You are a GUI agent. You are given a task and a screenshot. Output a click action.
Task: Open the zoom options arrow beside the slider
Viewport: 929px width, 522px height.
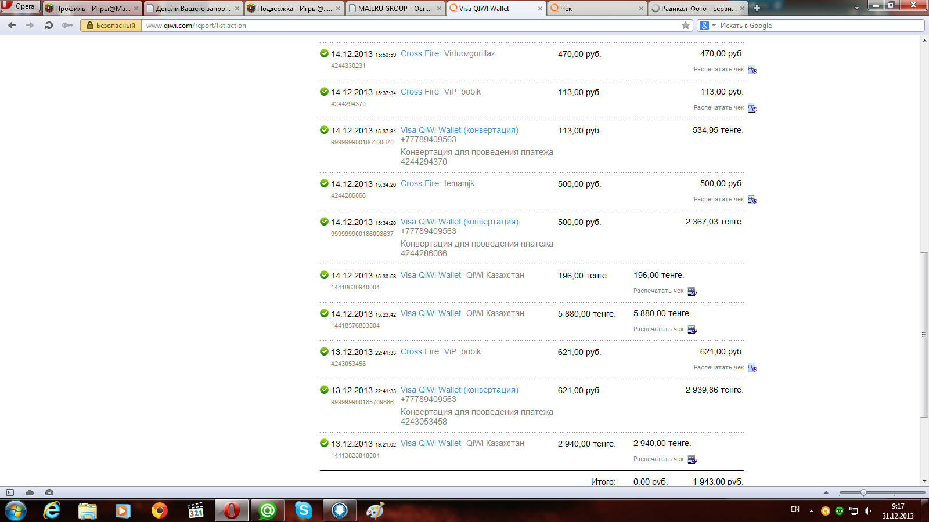pos(826,492)
